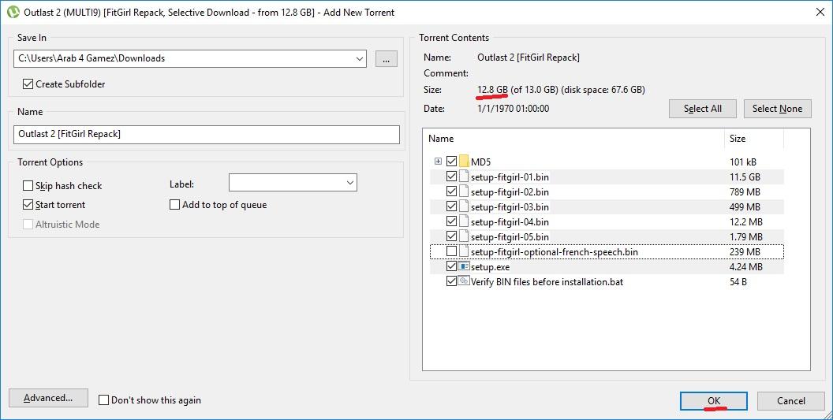Click the setup-fitgirl-02.bin file icon

[x=464, y=191]
